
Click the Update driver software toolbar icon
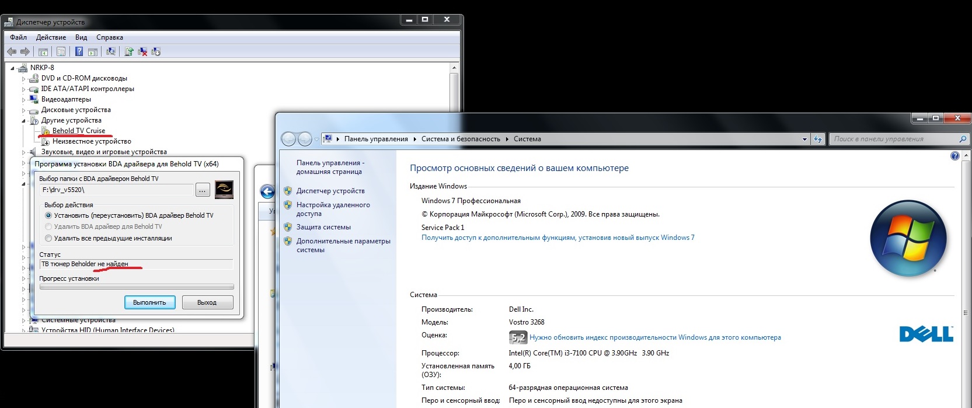pos(128,52)
